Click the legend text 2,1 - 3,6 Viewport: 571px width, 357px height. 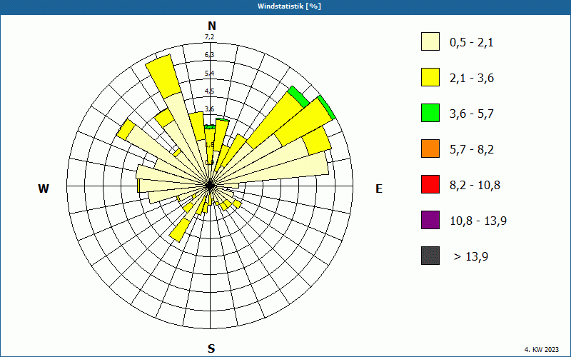click(472, 79)
